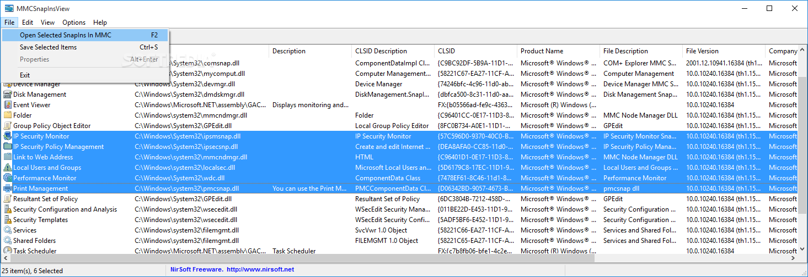Select the Security Configuration and Analysis name
808x277 pixels.
pyautogui.click(x=65, y=209)
